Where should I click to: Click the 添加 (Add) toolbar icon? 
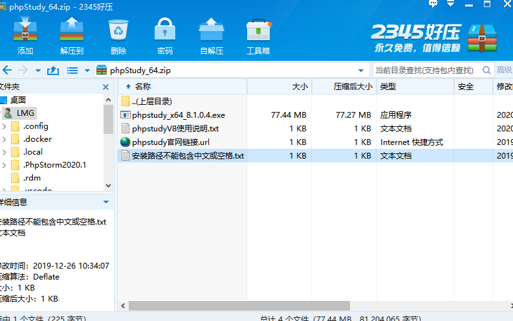point(25,36)
